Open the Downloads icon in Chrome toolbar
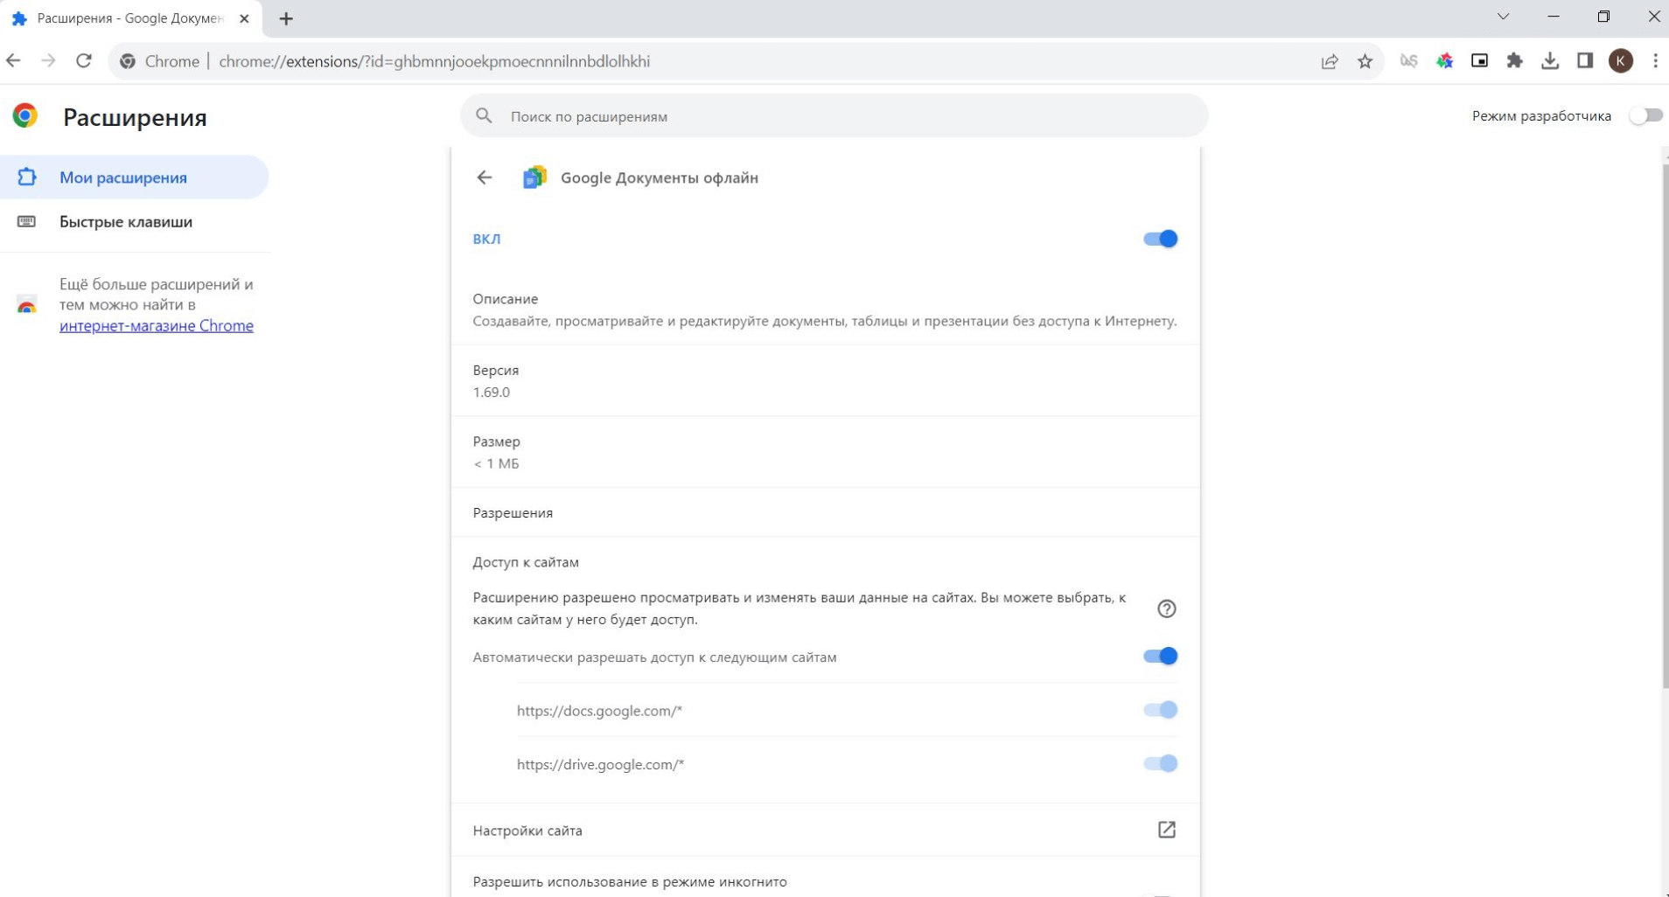 click(x=1549, y=61)
